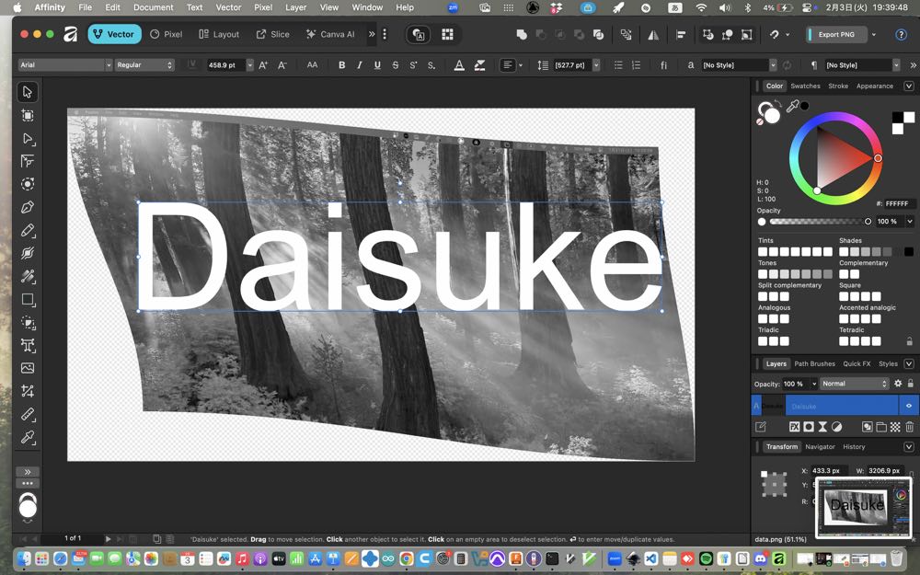The height and width of the screenshot is (575, 920).
Task: Click the Layer FX icon in Layers panel
Action: (795, 427)
